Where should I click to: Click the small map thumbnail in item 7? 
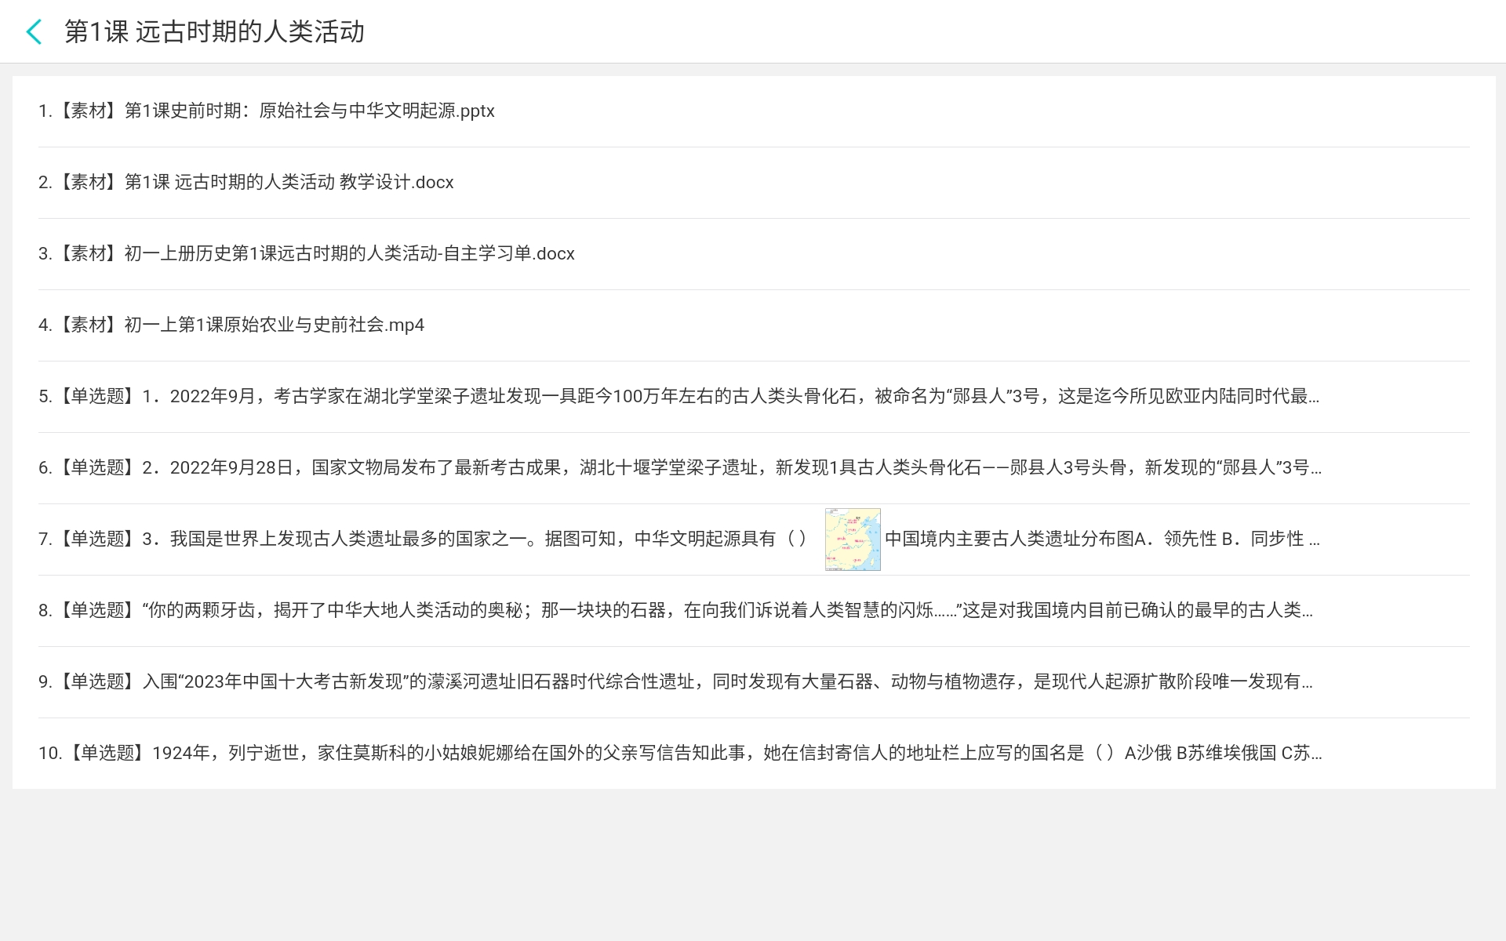[x=853, y=540]
